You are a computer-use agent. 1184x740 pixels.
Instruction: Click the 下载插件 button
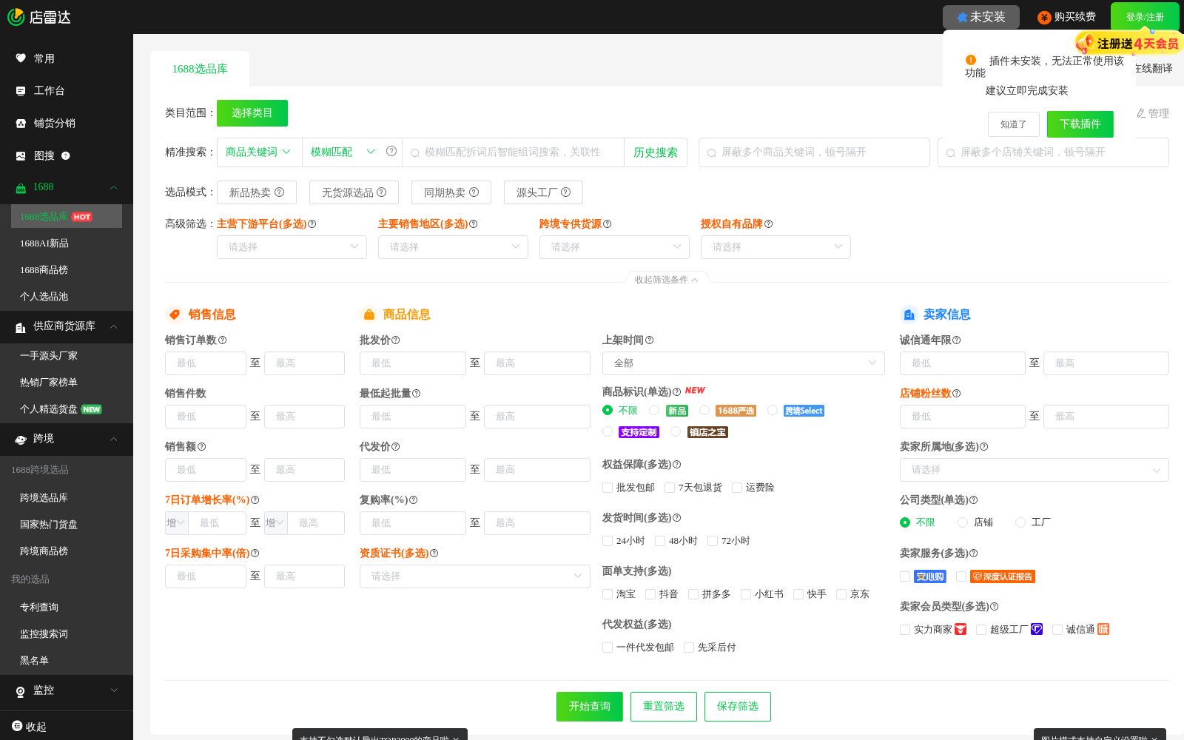1080,124
